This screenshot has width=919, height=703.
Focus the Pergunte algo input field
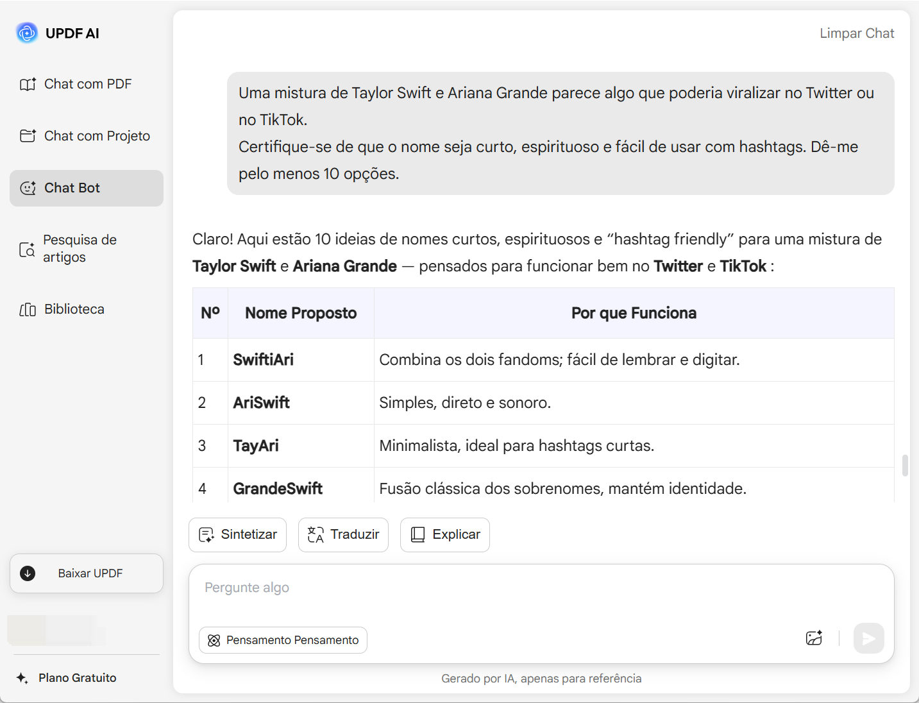pyautogui.click(x=541, y=588)
